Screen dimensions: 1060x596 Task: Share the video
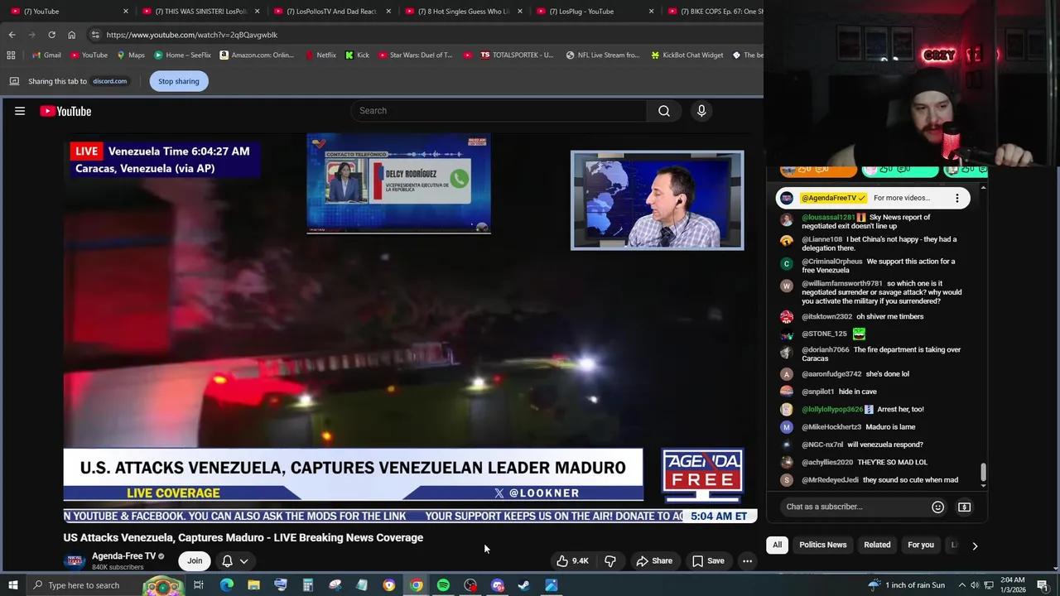(653, 561)
